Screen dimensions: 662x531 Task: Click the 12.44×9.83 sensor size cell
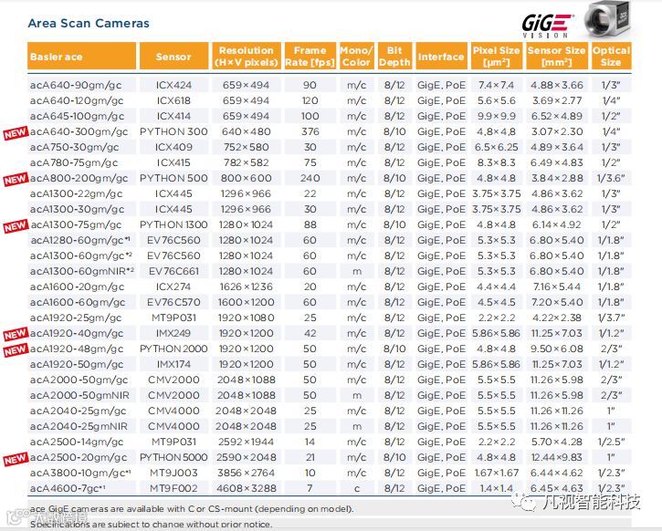pyautogui.click(x=556, y=458)
